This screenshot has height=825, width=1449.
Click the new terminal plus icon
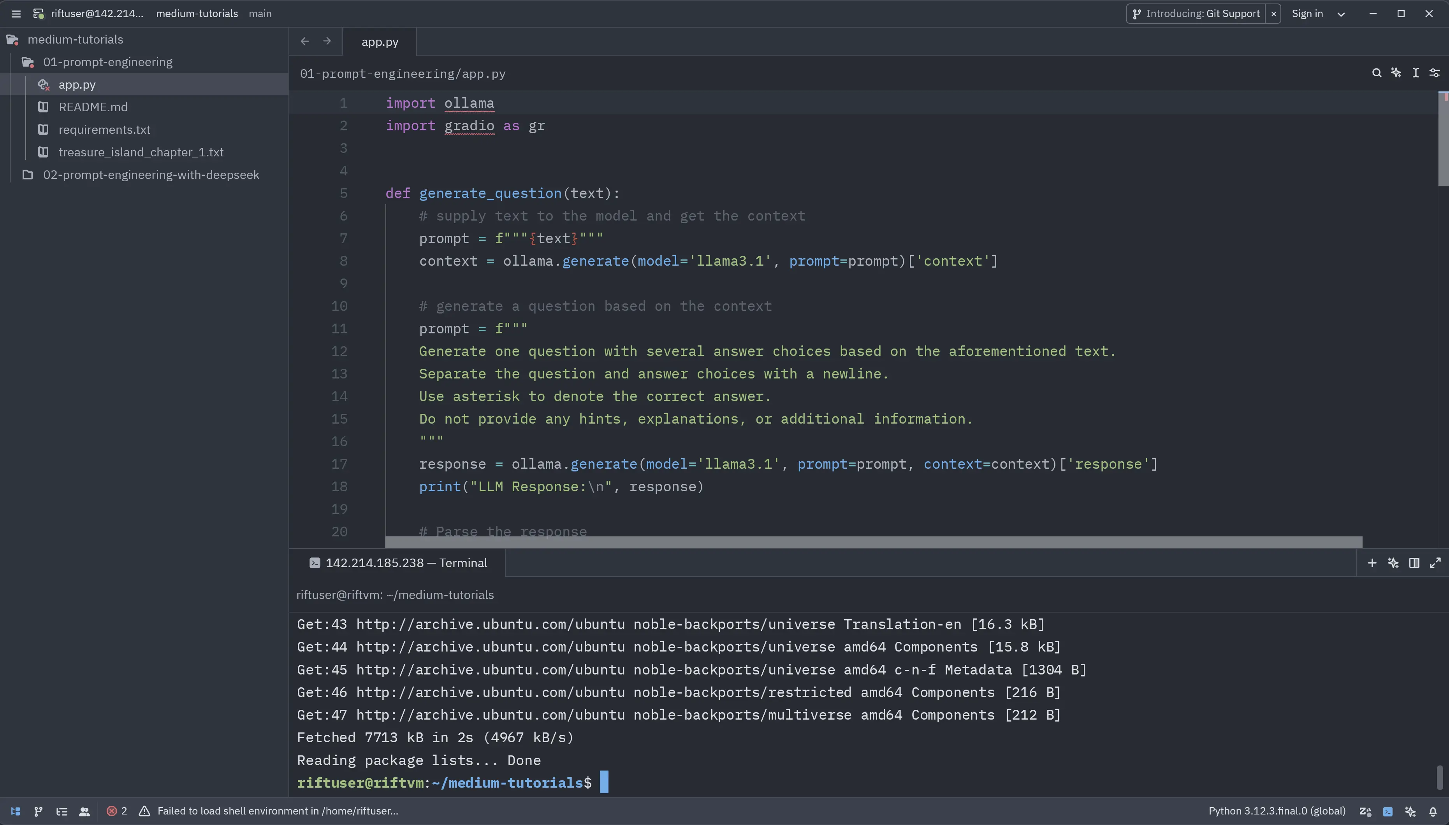(1372, 563)
